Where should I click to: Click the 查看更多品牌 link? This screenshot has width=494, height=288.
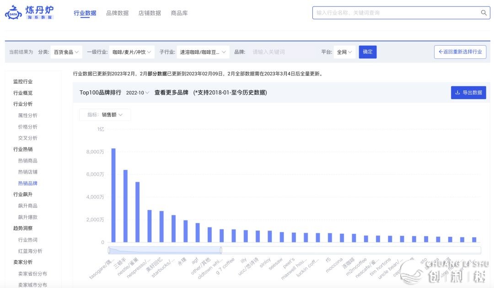pyautogui.click(x=172, y=93)
